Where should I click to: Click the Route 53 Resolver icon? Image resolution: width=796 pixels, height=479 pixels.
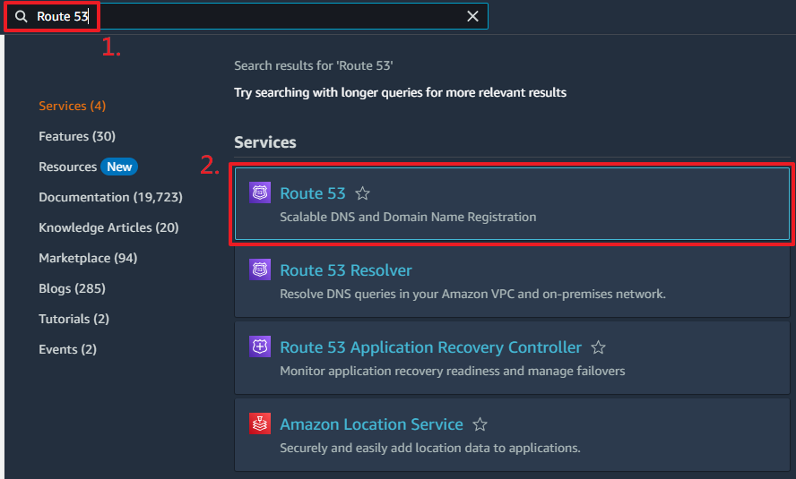[260, 270]
